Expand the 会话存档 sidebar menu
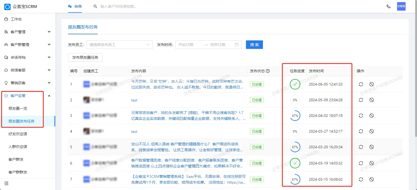 pyautogui.click(x=28, y=57)
